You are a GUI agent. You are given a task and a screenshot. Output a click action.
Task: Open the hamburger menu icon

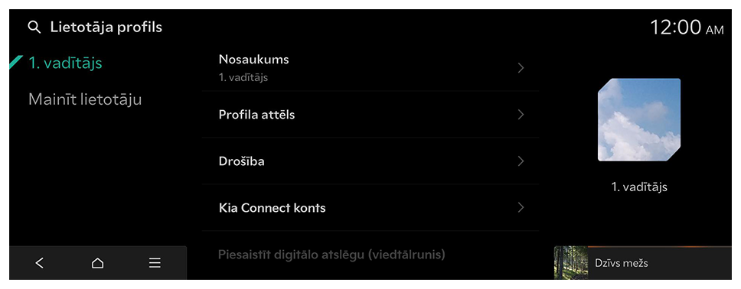click(155, 263)
